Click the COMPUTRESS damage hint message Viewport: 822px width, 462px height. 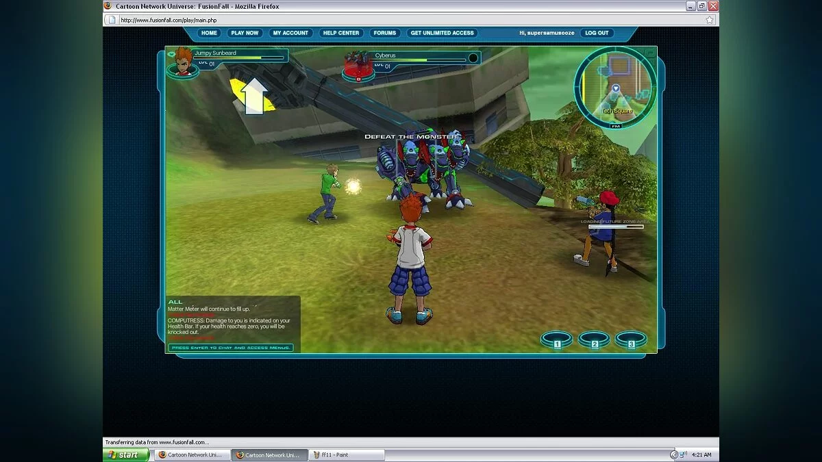point(229,326)
